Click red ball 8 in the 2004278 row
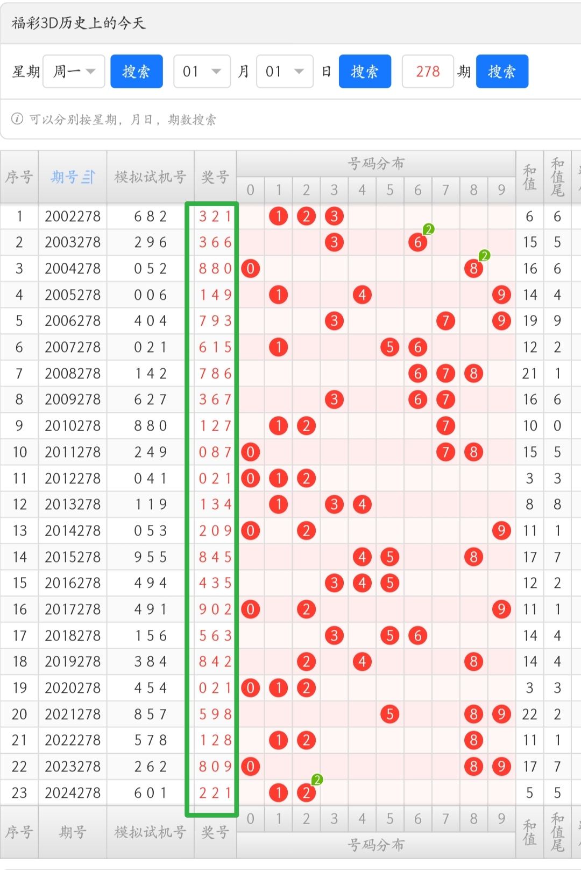Screen dimensions: 581x870 point(473,269)
